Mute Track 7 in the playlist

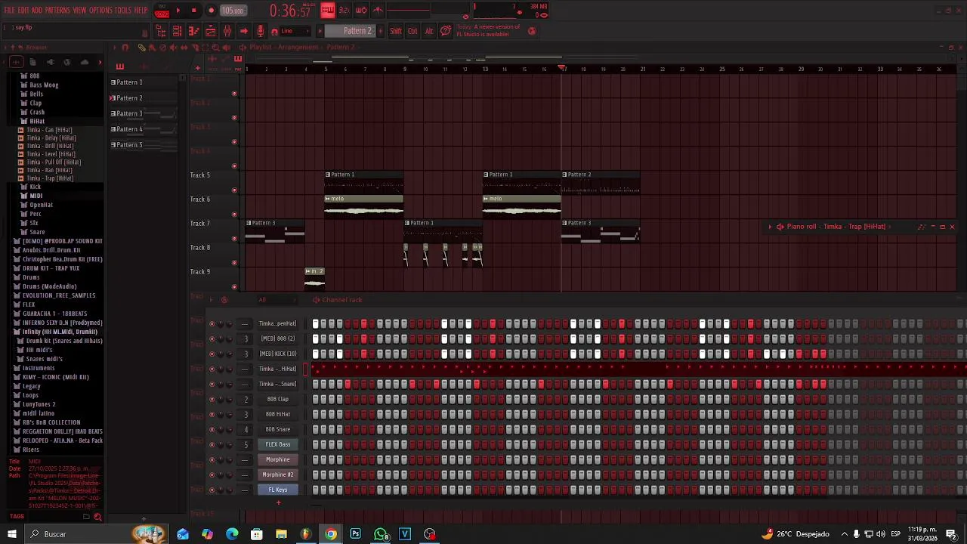[234, 239]
